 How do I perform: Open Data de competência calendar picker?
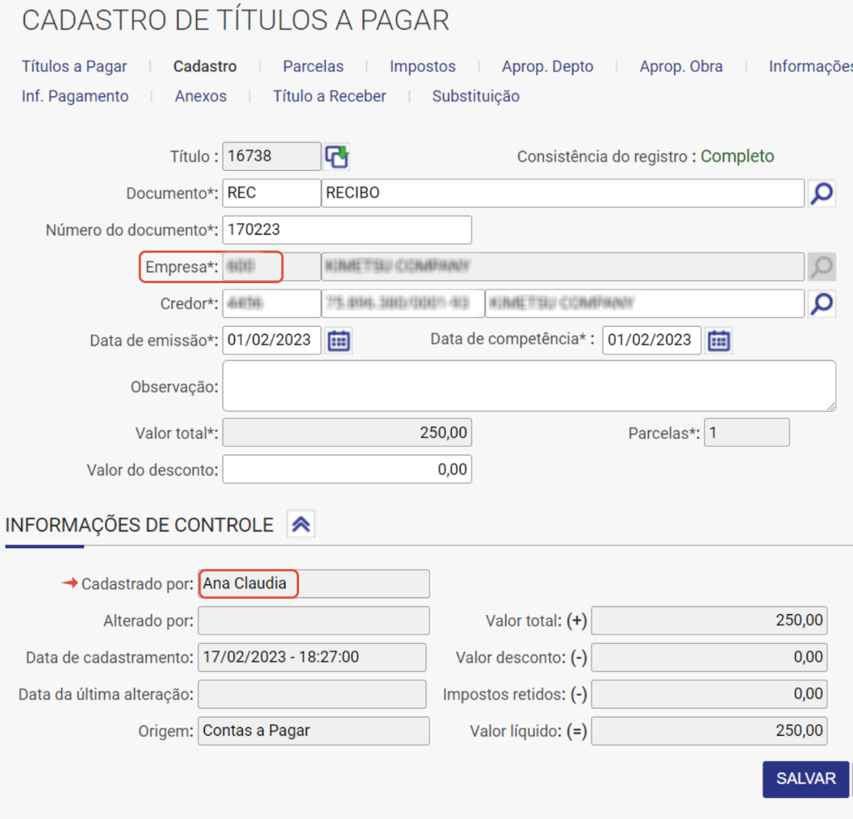718,340
